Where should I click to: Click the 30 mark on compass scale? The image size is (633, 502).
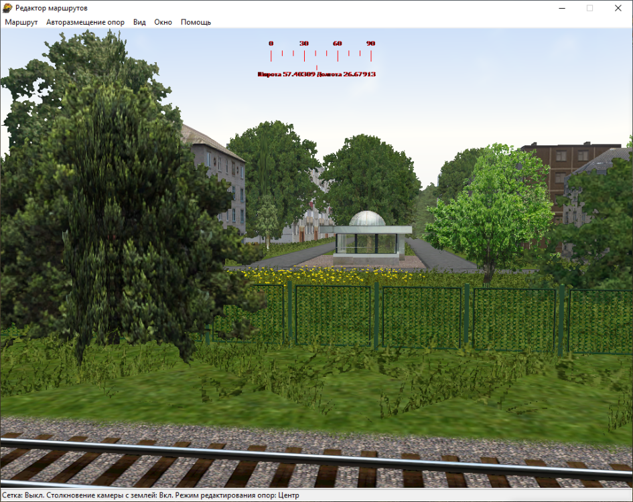point(304,44)
